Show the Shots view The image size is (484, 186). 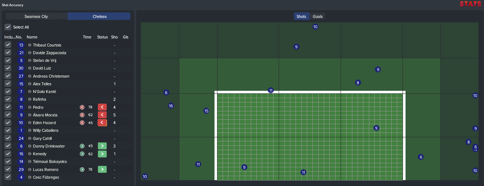pyautogui.click(x=301, y=16)
